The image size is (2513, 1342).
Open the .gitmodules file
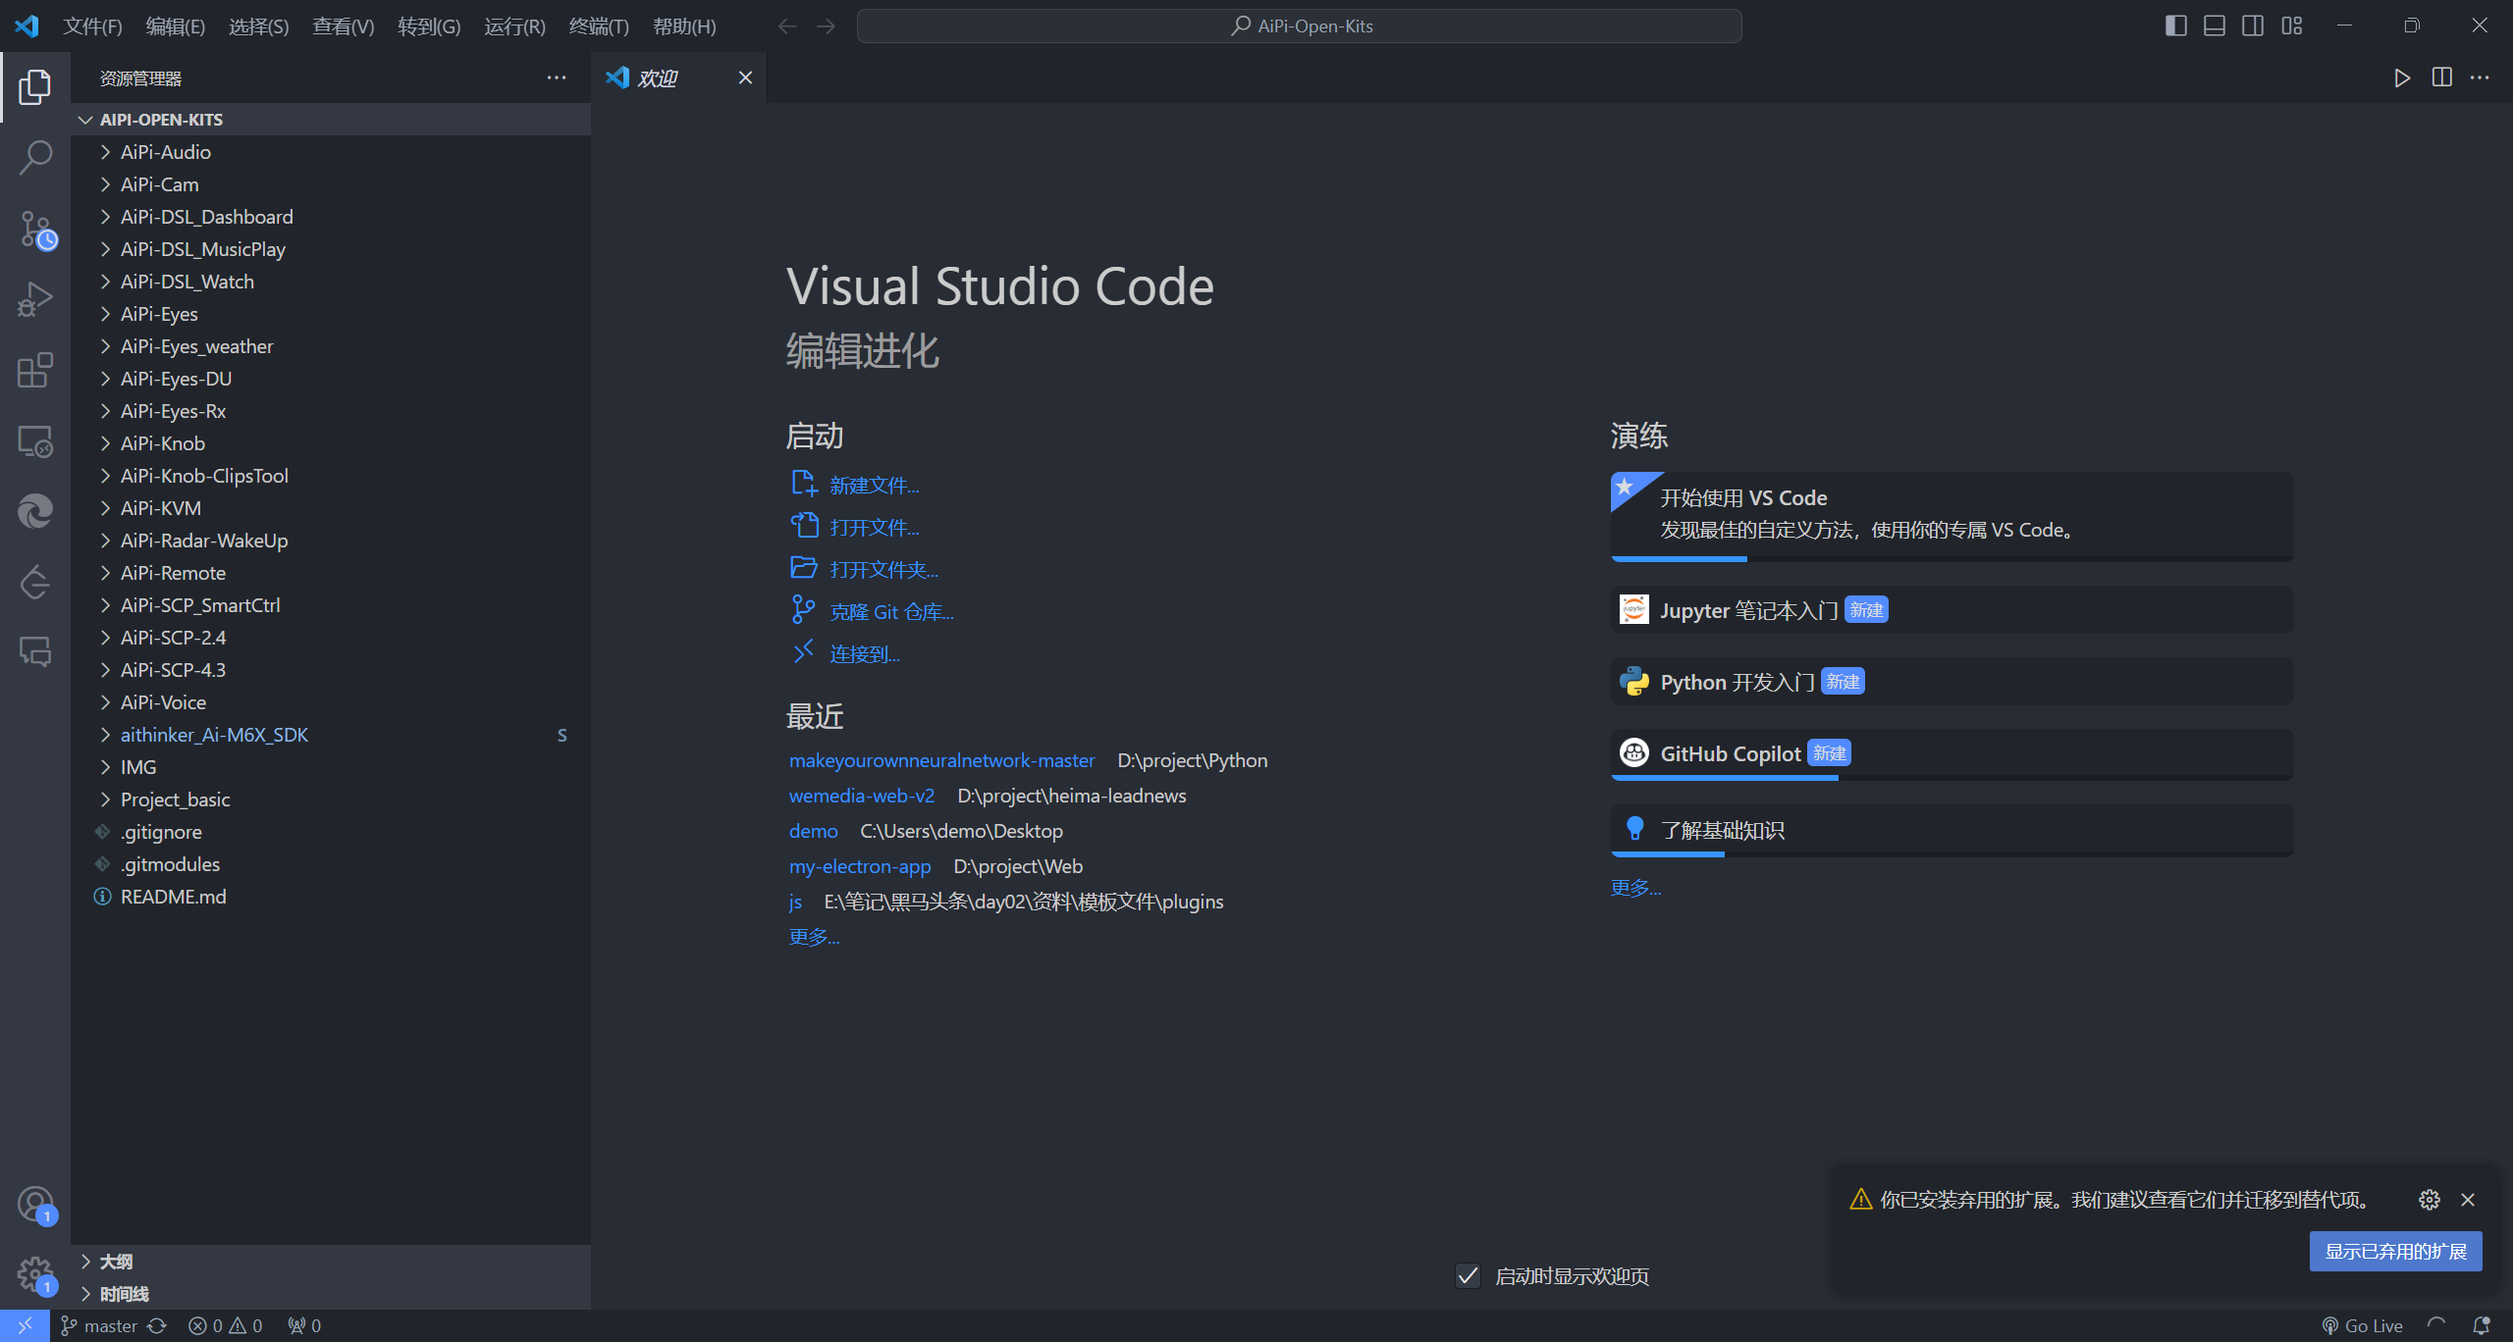pyautogui.click(x=332, y=864)
